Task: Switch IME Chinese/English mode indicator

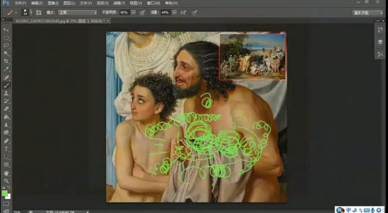Action: pos(348,210)
